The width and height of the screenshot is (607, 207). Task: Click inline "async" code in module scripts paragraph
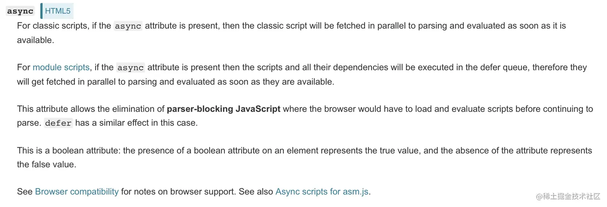tap(130, 68)
